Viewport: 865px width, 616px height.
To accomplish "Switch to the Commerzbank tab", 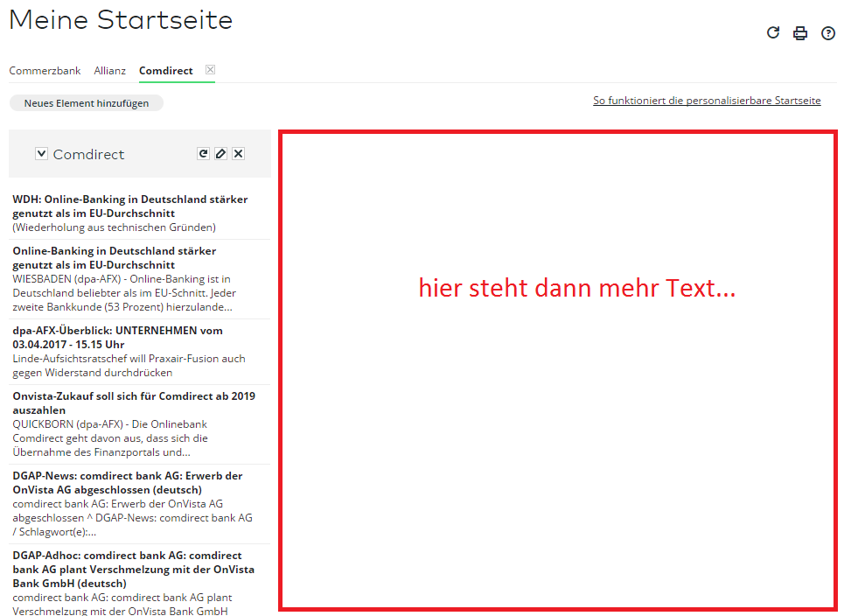I will [x=45, y=70].
